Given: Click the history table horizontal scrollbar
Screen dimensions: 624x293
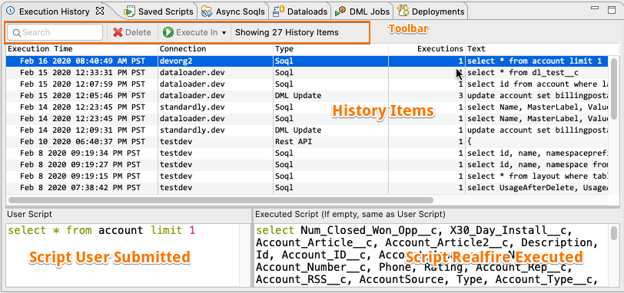Looking at the screenshot, I should 221,200.
